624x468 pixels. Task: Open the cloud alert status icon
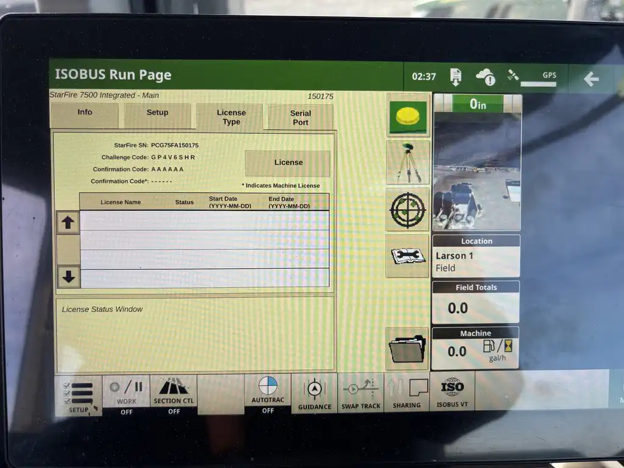pyautogui.click(x=486, y=77)
